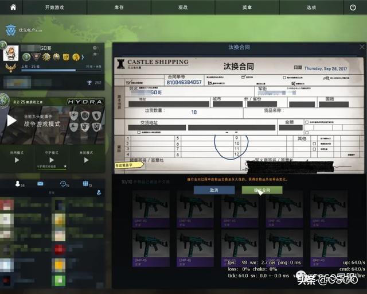Select the lightning bolt shield icon
This screenshot has height=294, width=367.
coord(73,115)
